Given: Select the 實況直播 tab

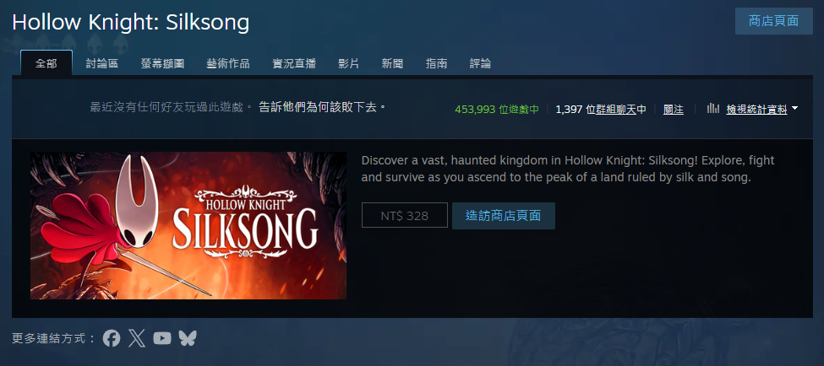Looking at the screenshot, I should coord(294,64).
